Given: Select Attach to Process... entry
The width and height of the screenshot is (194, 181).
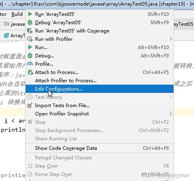Looking at the screenshot, I should click(100, 72).
